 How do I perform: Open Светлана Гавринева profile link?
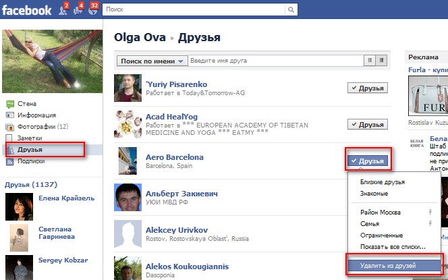pos(57,233)
